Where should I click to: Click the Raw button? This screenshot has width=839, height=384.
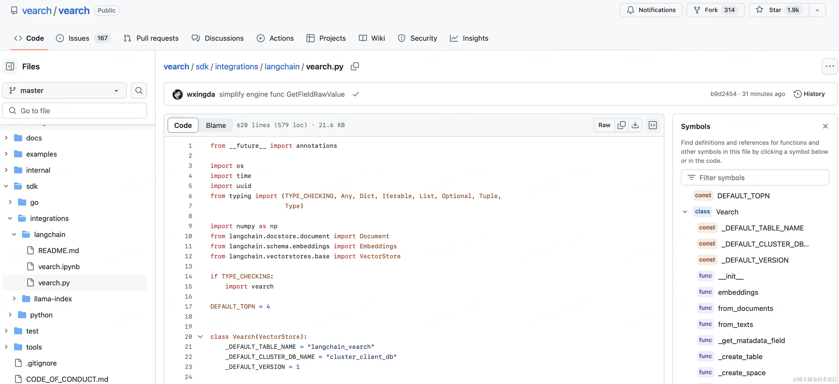604,125
